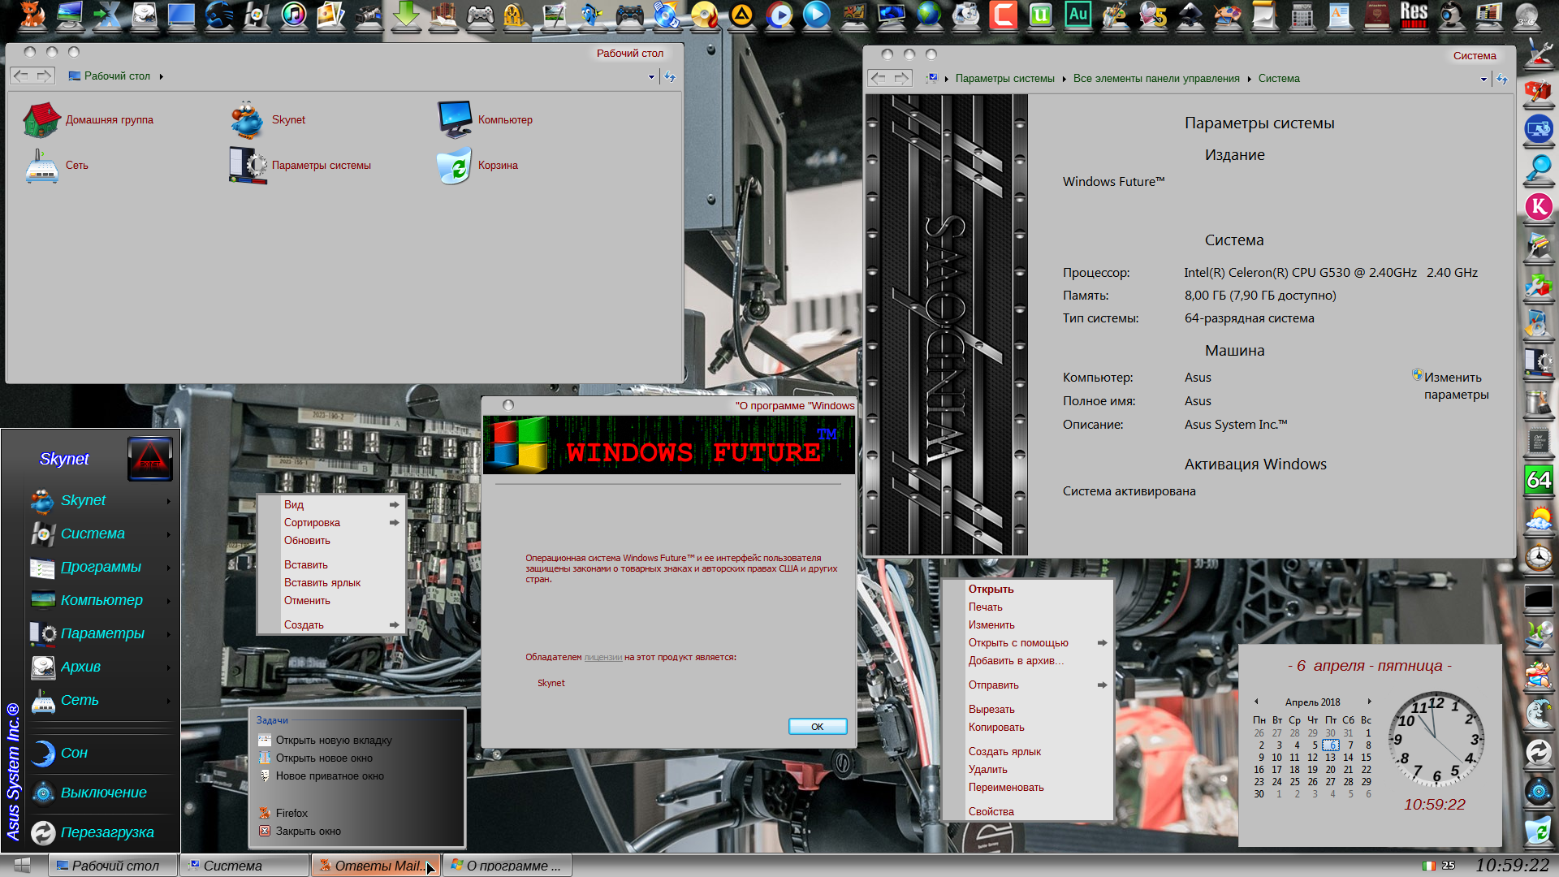Choose Новое приватное окно in jump list
1559x877 pixels.
(x=330, y=775)
